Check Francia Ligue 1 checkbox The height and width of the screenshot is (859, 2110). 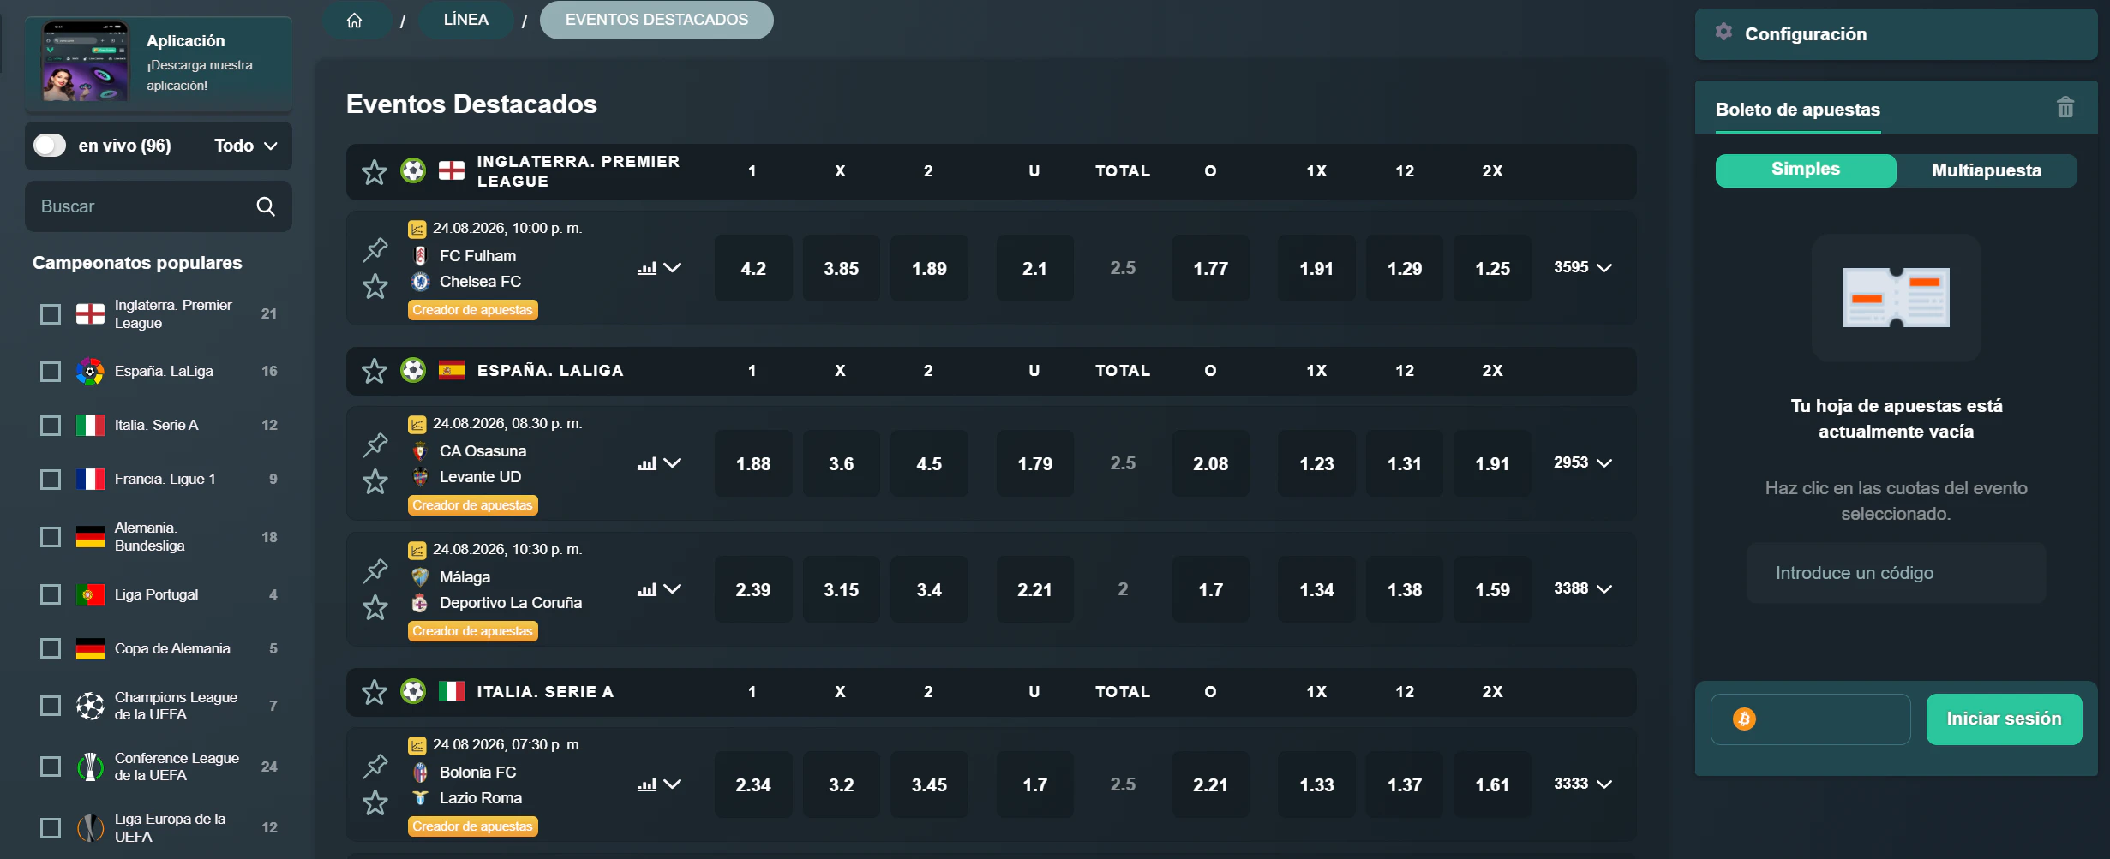[x=51, y=480]
